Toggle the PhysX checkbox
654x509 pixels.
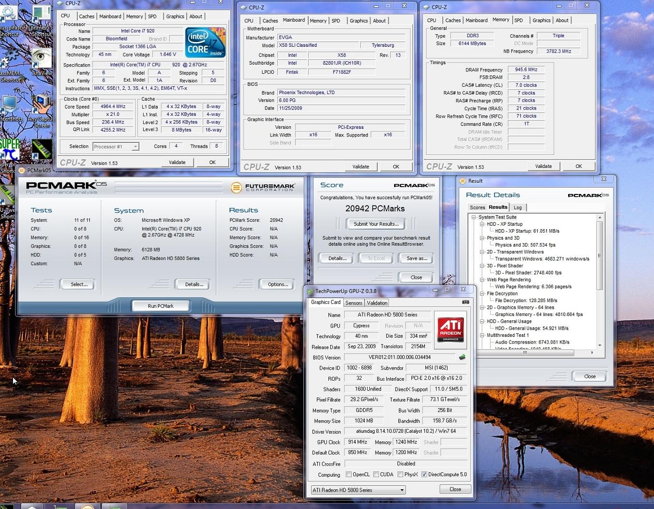pyautogui.click(x=400, y=474)
